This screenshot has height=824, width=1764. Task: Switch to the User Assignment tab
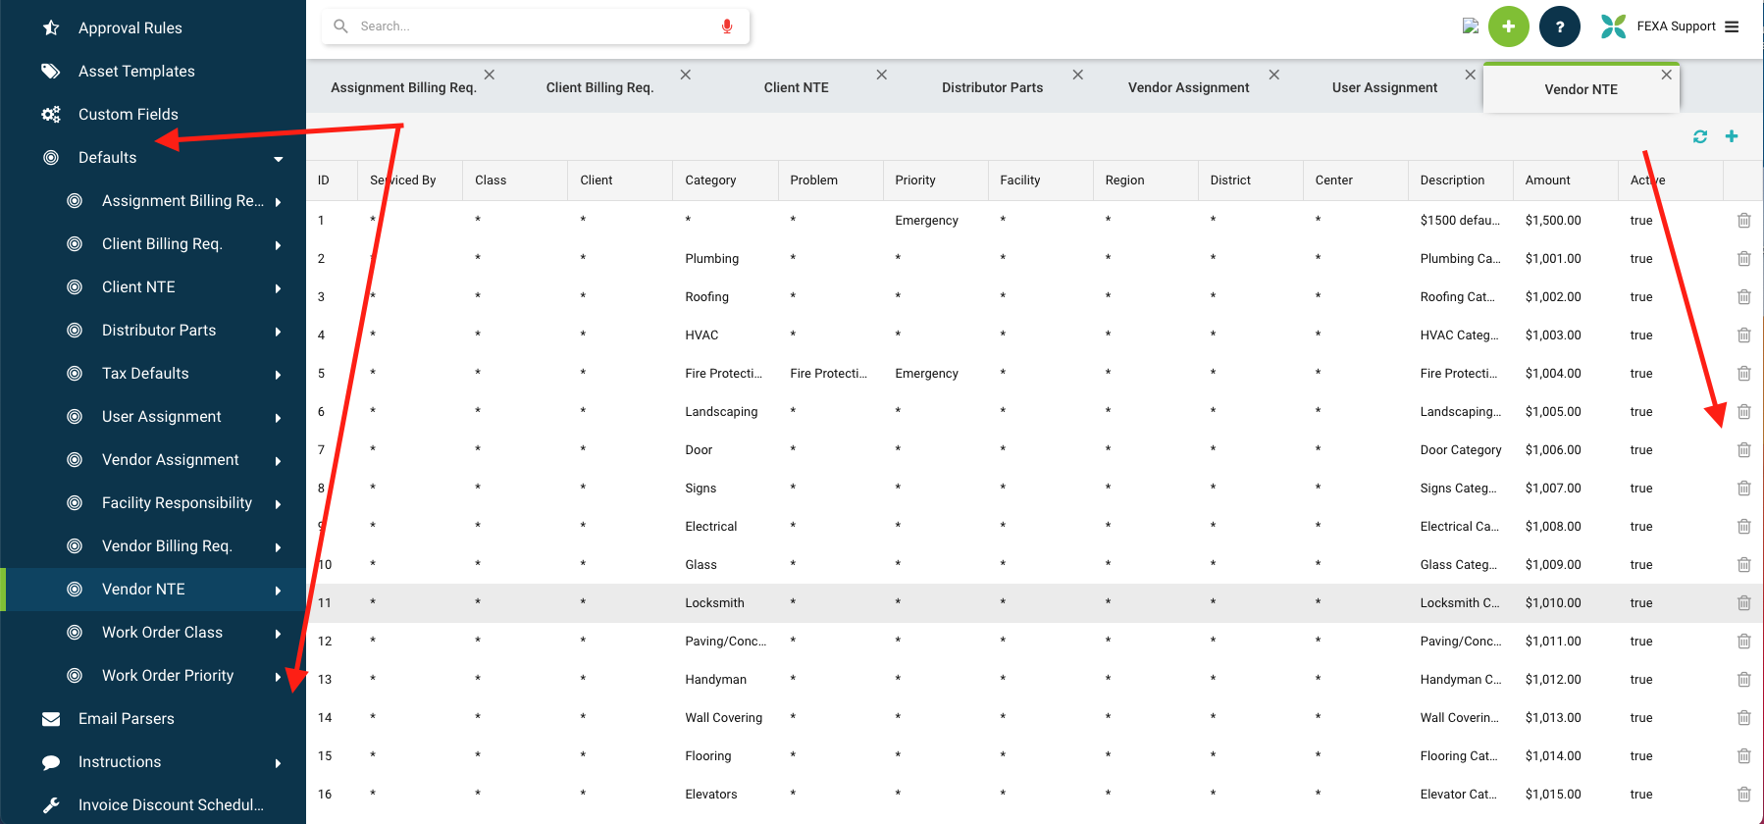(x=1384, y=87)
